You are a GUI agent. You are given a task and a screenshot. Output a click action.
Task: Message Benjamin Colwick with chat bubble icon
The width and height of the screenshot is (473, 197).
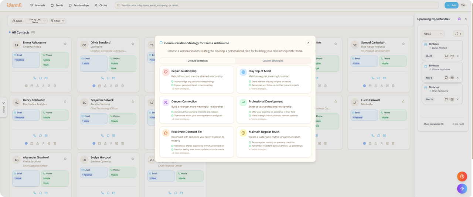click(x=108, y=136)
